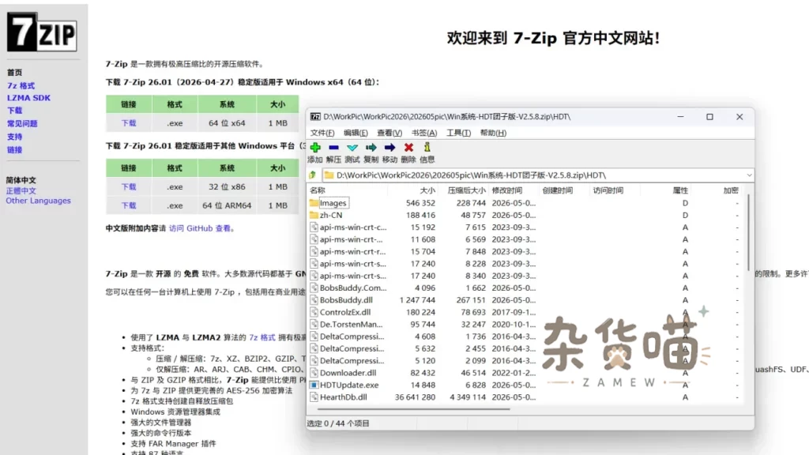Open the 编辑(E) menu
809x455 pixels.
(x=356, y=133)
